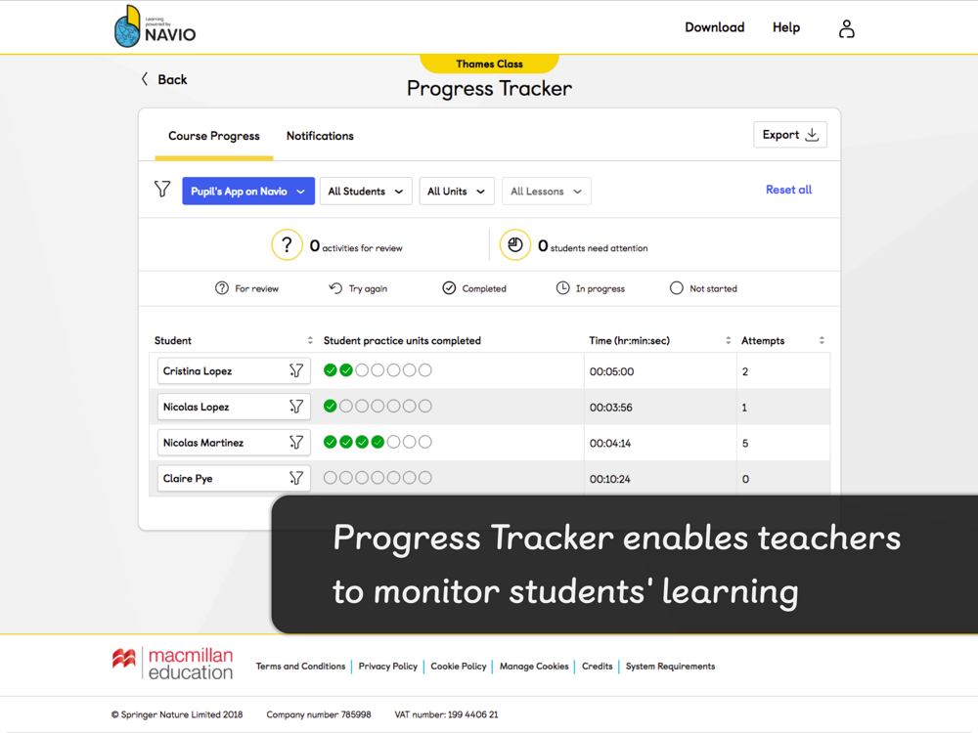
Task: Switch to the Notifications tab
Action: (320, 136)
